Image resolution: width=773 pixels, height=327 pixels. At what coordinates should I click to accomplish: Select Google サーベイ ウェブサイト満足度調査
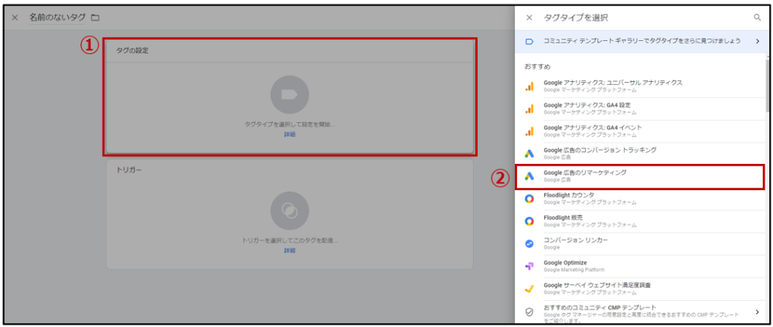(x=642, y=288)
